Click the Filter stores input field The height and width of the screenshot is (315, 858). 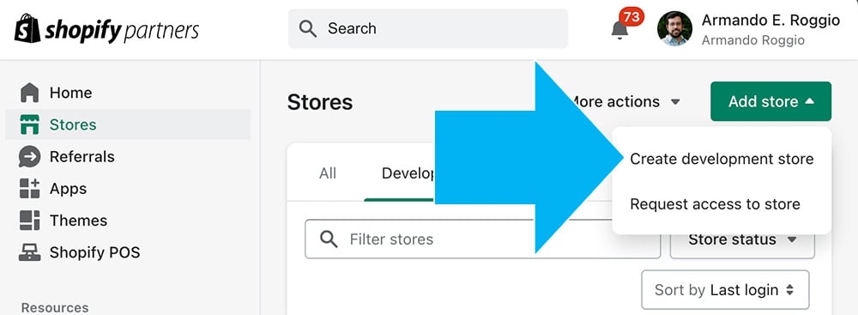click(x=421, y=239)
